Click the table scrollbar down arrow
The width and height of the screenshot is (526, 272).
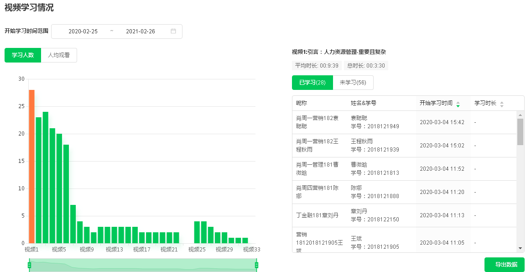click(x=520, y=248)
